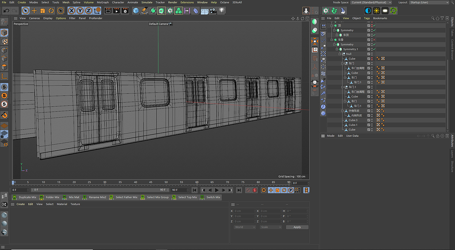Click frame 30 on timeline ruler
The image size is (455, 250).
coord(105,182)
